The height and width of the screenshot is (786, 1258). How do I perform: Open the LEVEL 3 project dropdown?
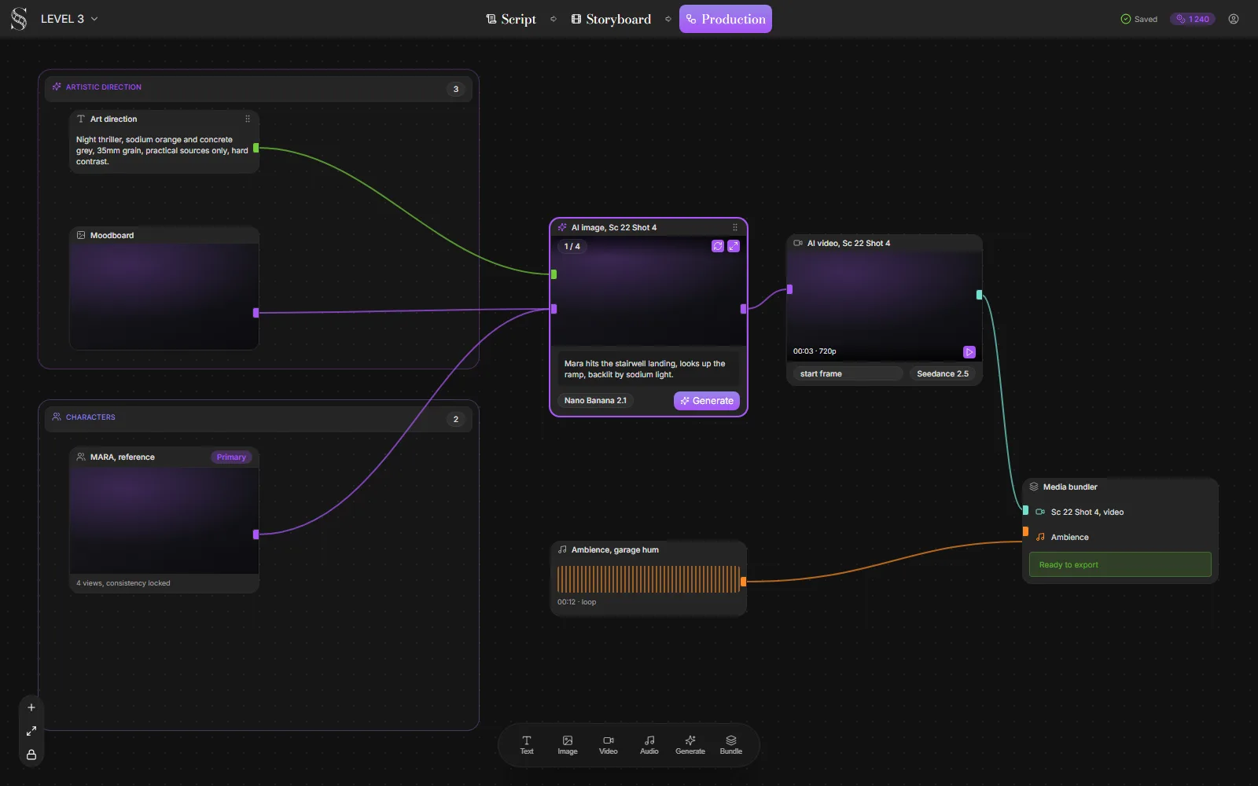tap(69, 19)
